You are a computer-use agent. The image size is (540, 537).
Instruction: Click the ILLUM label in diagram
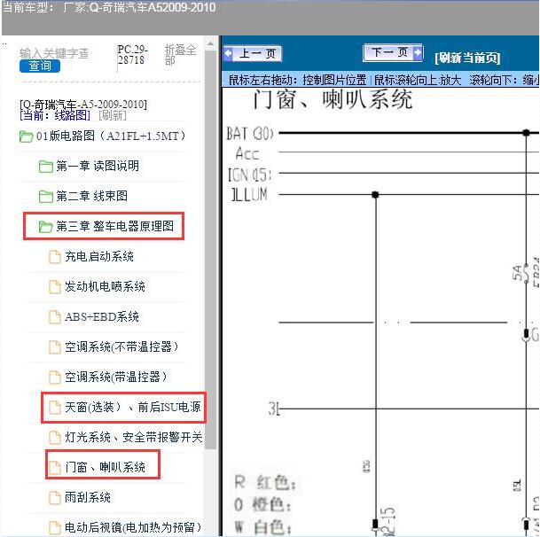click(x=249, y=195)
